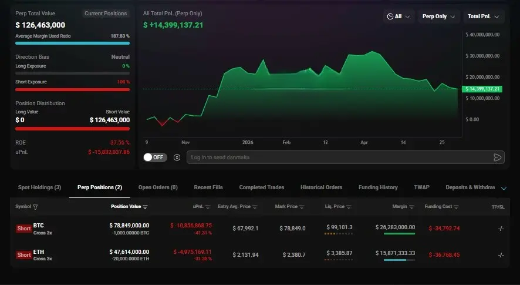520x285 pixels.
Task: Click the Direction Bias Neutral label
Action: (x=120, y=57)
